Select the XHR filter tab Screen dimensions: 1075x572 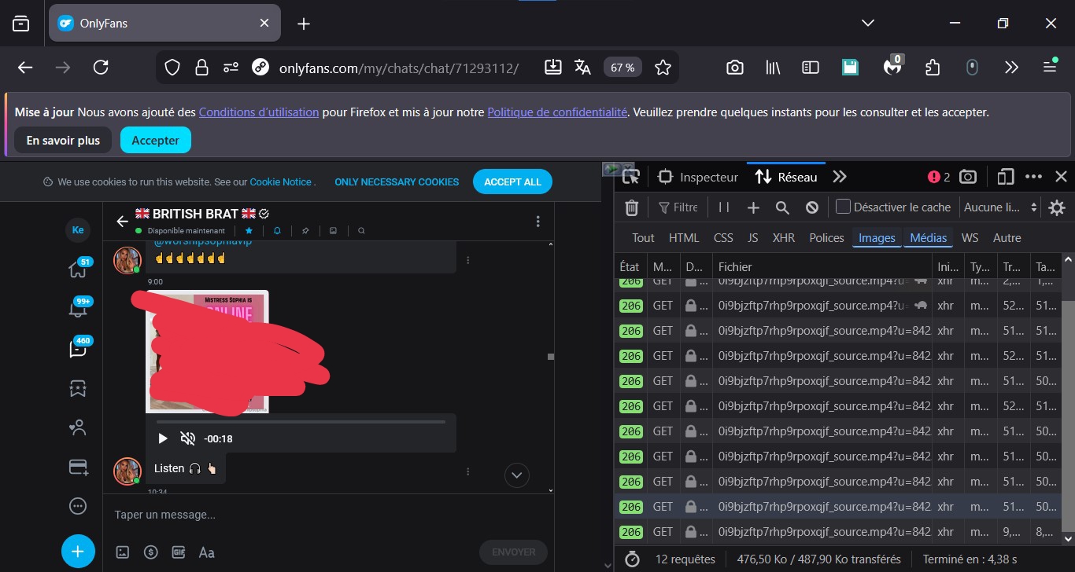tap(783, 238)
